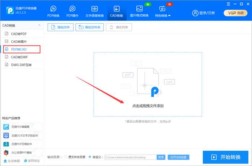The height and width of the screenshot is (166, 252).
Task: Click the 迅捷PDF转换器 app logo
Action: [10, 10]
